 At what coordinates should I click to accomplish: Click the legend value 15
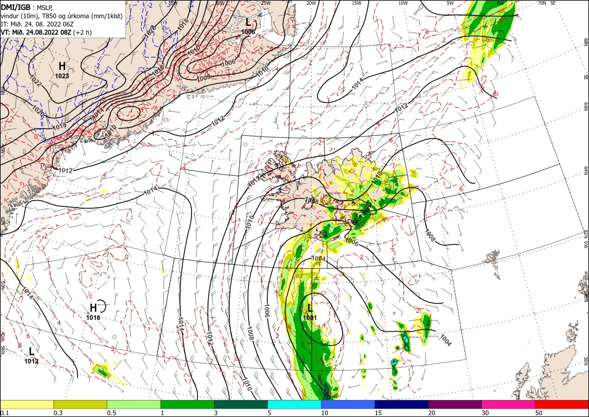(x=378, y=413)
